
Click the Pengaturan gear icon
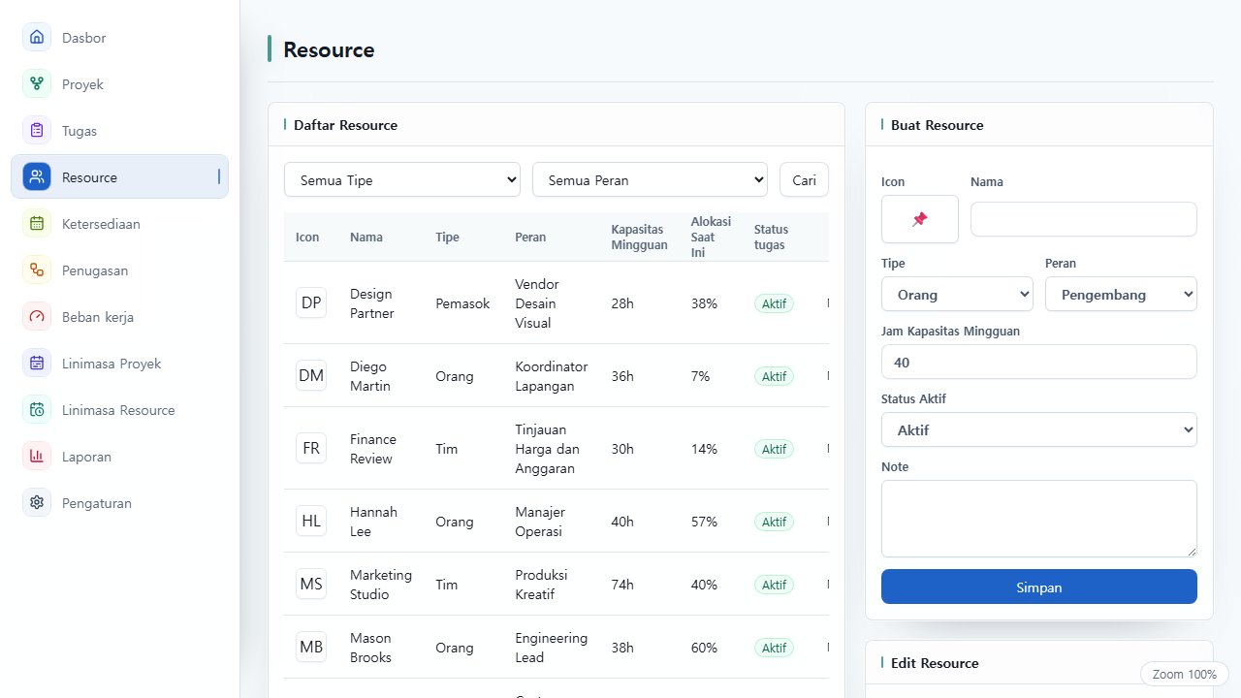37,503
